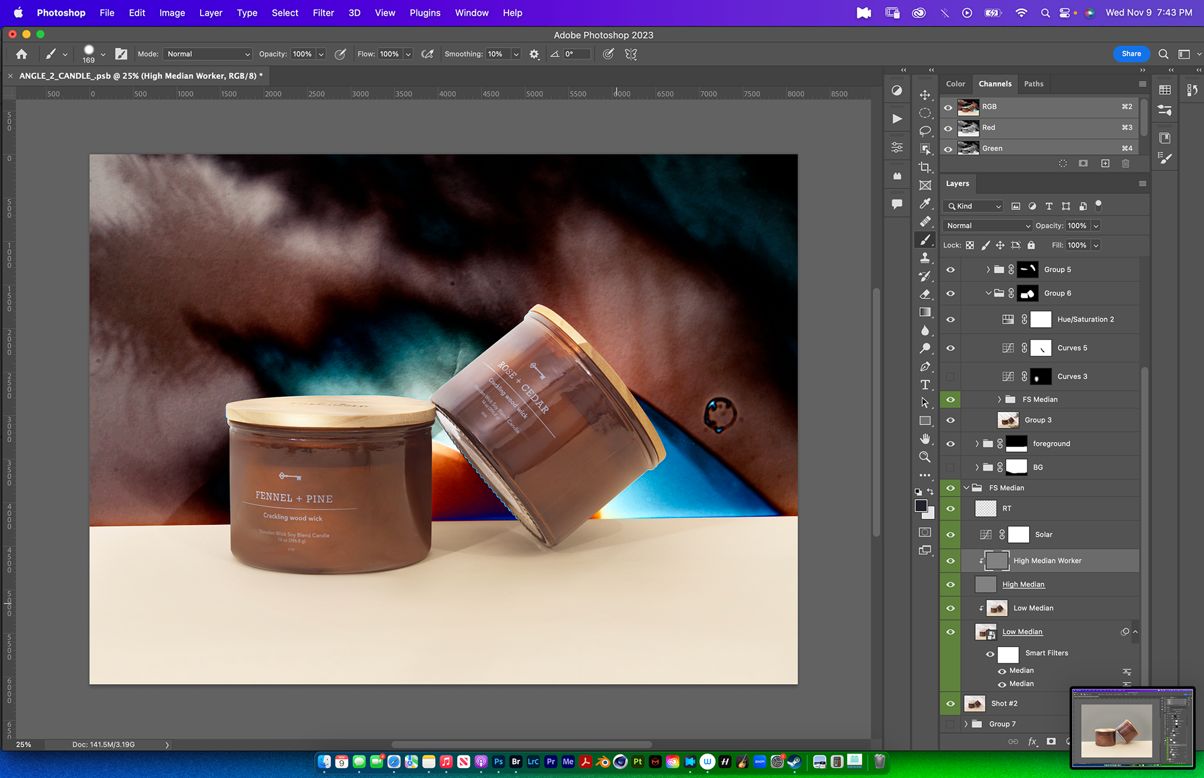The height and width of the screenshot is (778, 1204).
Task: Select the Gradient tool
Action: 925,312
